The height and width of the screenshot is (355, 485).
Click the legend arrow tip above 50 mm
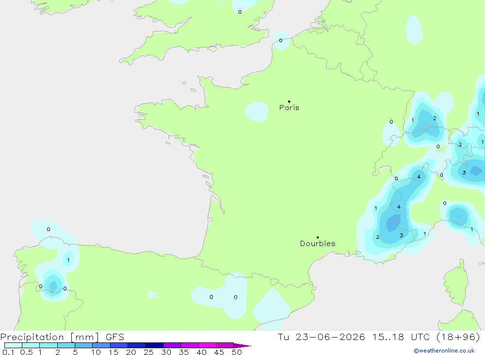pyautogui.click(x=242, y=346)
